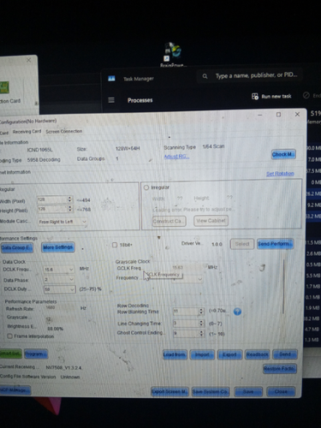Open the Task Manager hamburger menu
Image resolution: width=321 pixels, height=428 pixels.
(111, 100)
